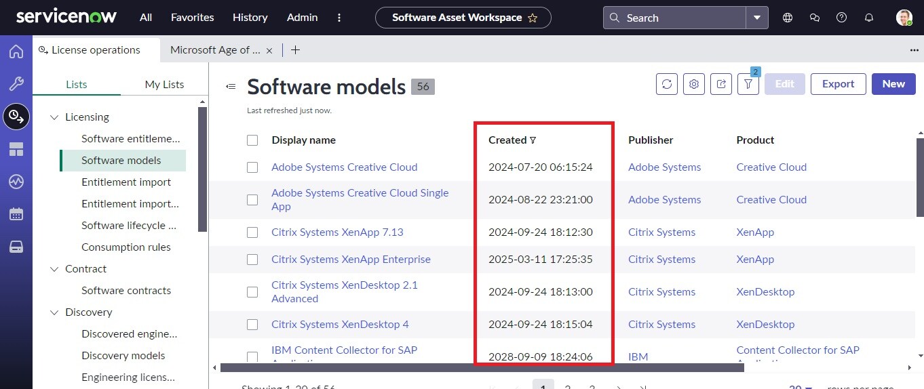Open the Home icon in left sidebar

pyautogui.click(x=16, y=52)
